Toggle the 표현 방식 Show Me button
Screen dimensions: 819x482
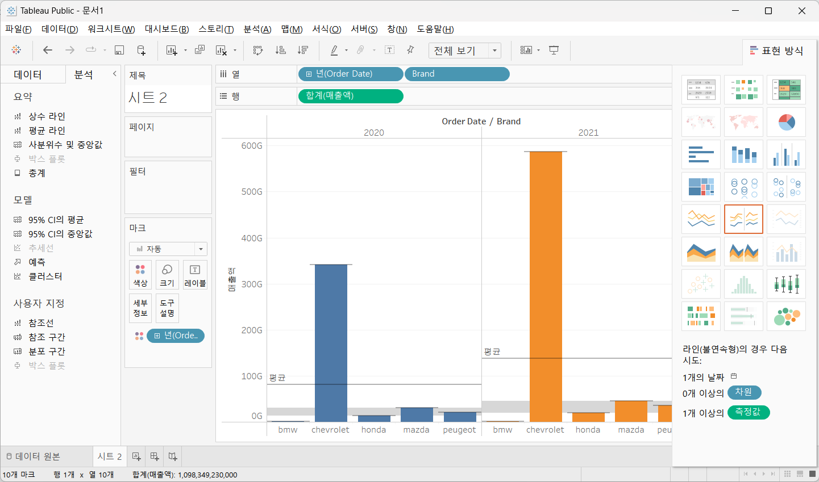[776, 51]
